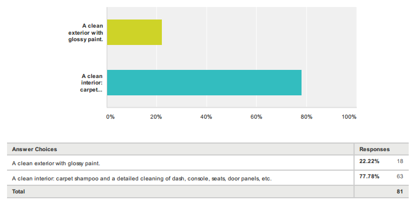Click the Total row label
This screenshot has height=201, width=419.
[x=18, y=191]
